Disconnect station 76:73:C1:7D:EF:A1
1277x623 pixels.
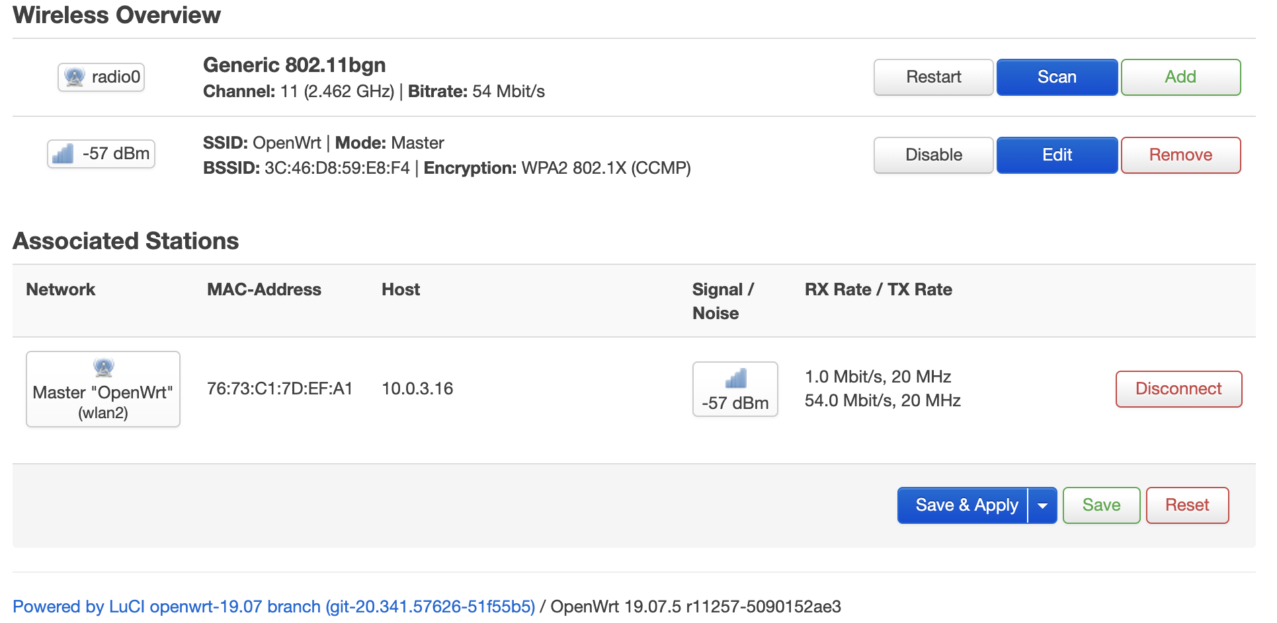click(1178, 389)
